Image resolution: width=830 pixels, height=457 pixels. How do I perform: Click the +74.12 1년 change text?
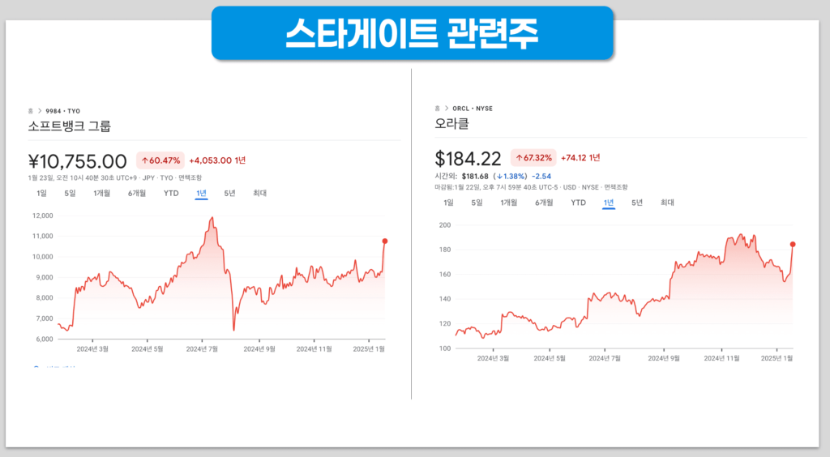[580, 158]
